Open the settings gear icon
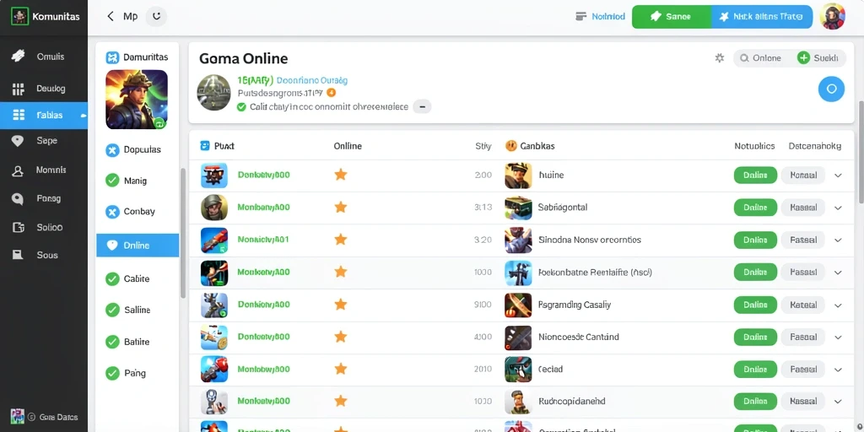The image size is (864, 432). (x=719, y=58)
